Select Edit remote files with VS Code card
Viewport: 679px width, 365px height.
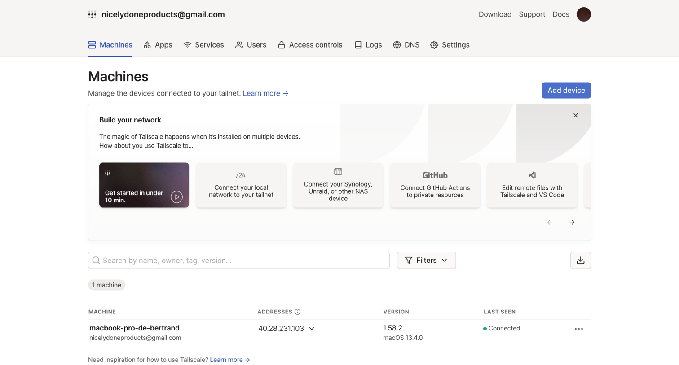click(x=532, y=185)
